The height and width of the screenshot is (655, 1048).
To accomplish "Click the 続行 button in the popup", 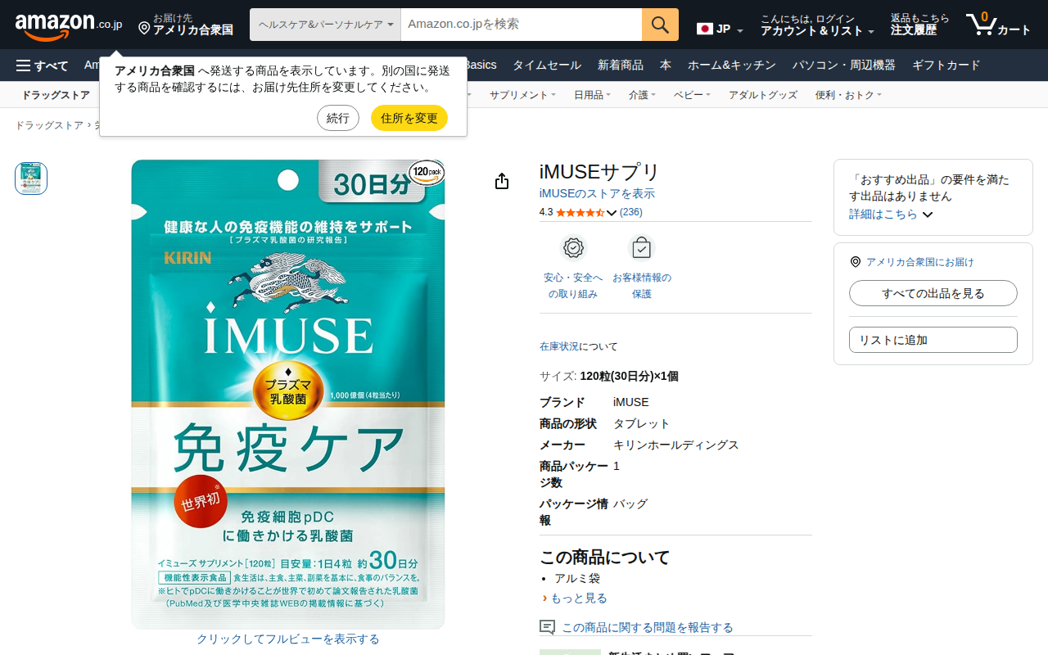I will tap(338, 118).
